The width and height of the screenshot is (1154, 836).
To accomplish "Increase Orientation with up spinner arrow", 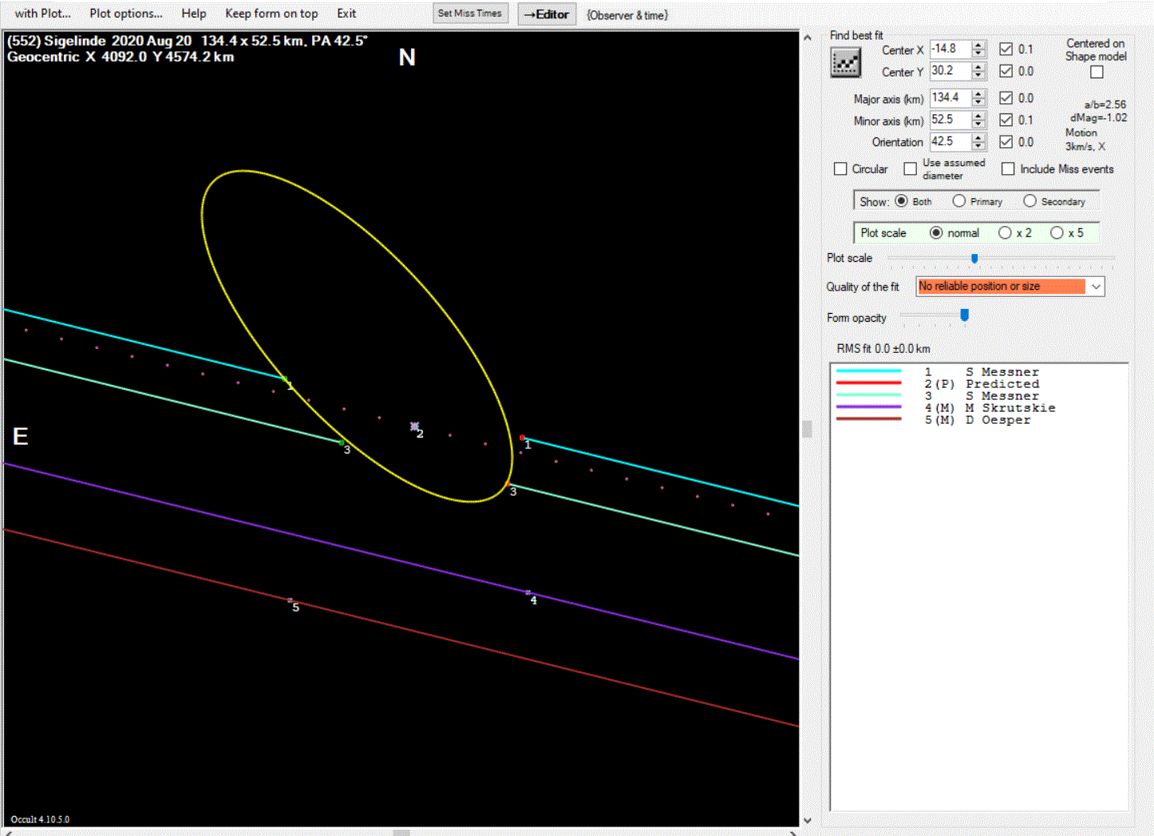I will point(978,138).
